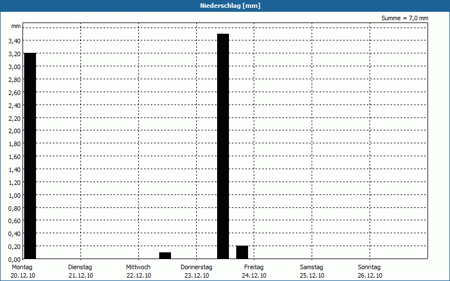Click the 3,40 y-axis value

pyautogui.click(x=15, y=41)
